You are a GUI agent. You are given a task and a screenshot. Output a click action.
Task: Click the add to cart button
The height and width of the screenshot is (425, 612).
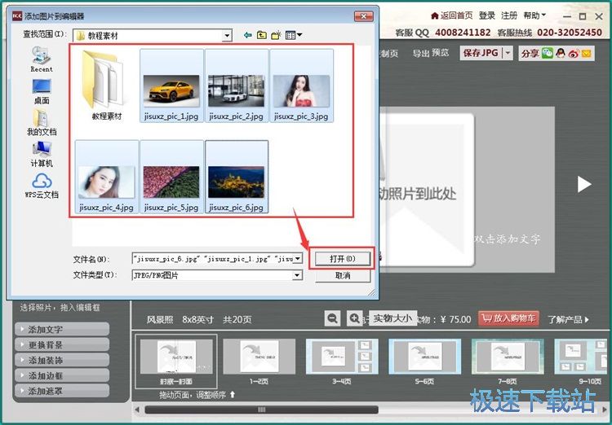coord(509,318)
